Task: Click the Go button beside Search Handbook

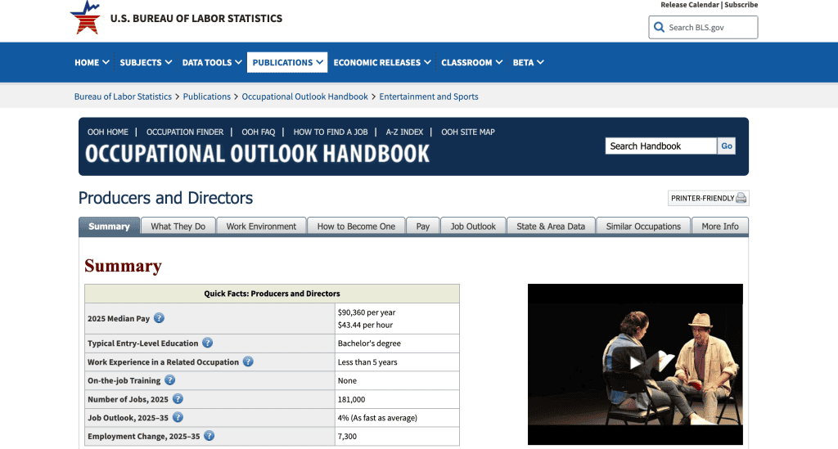Action: click(x=727, y=146)
